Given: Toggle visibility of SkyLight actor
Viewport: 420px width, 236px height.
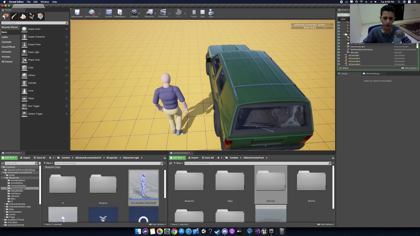Looking at the screenshot, I should pos(339,52).
